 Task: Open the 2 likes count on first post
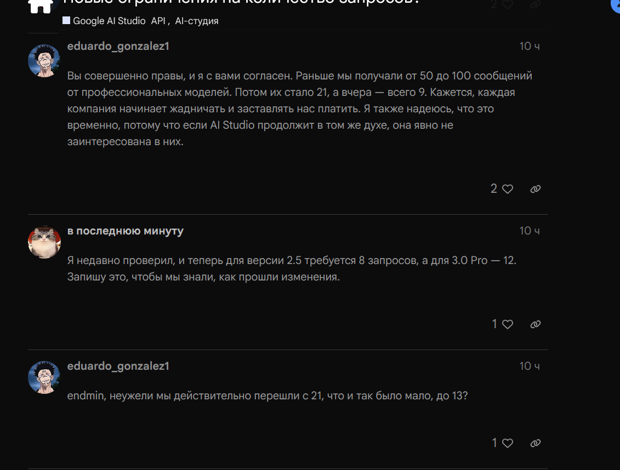pyautogui.click(x=494, y=189)
